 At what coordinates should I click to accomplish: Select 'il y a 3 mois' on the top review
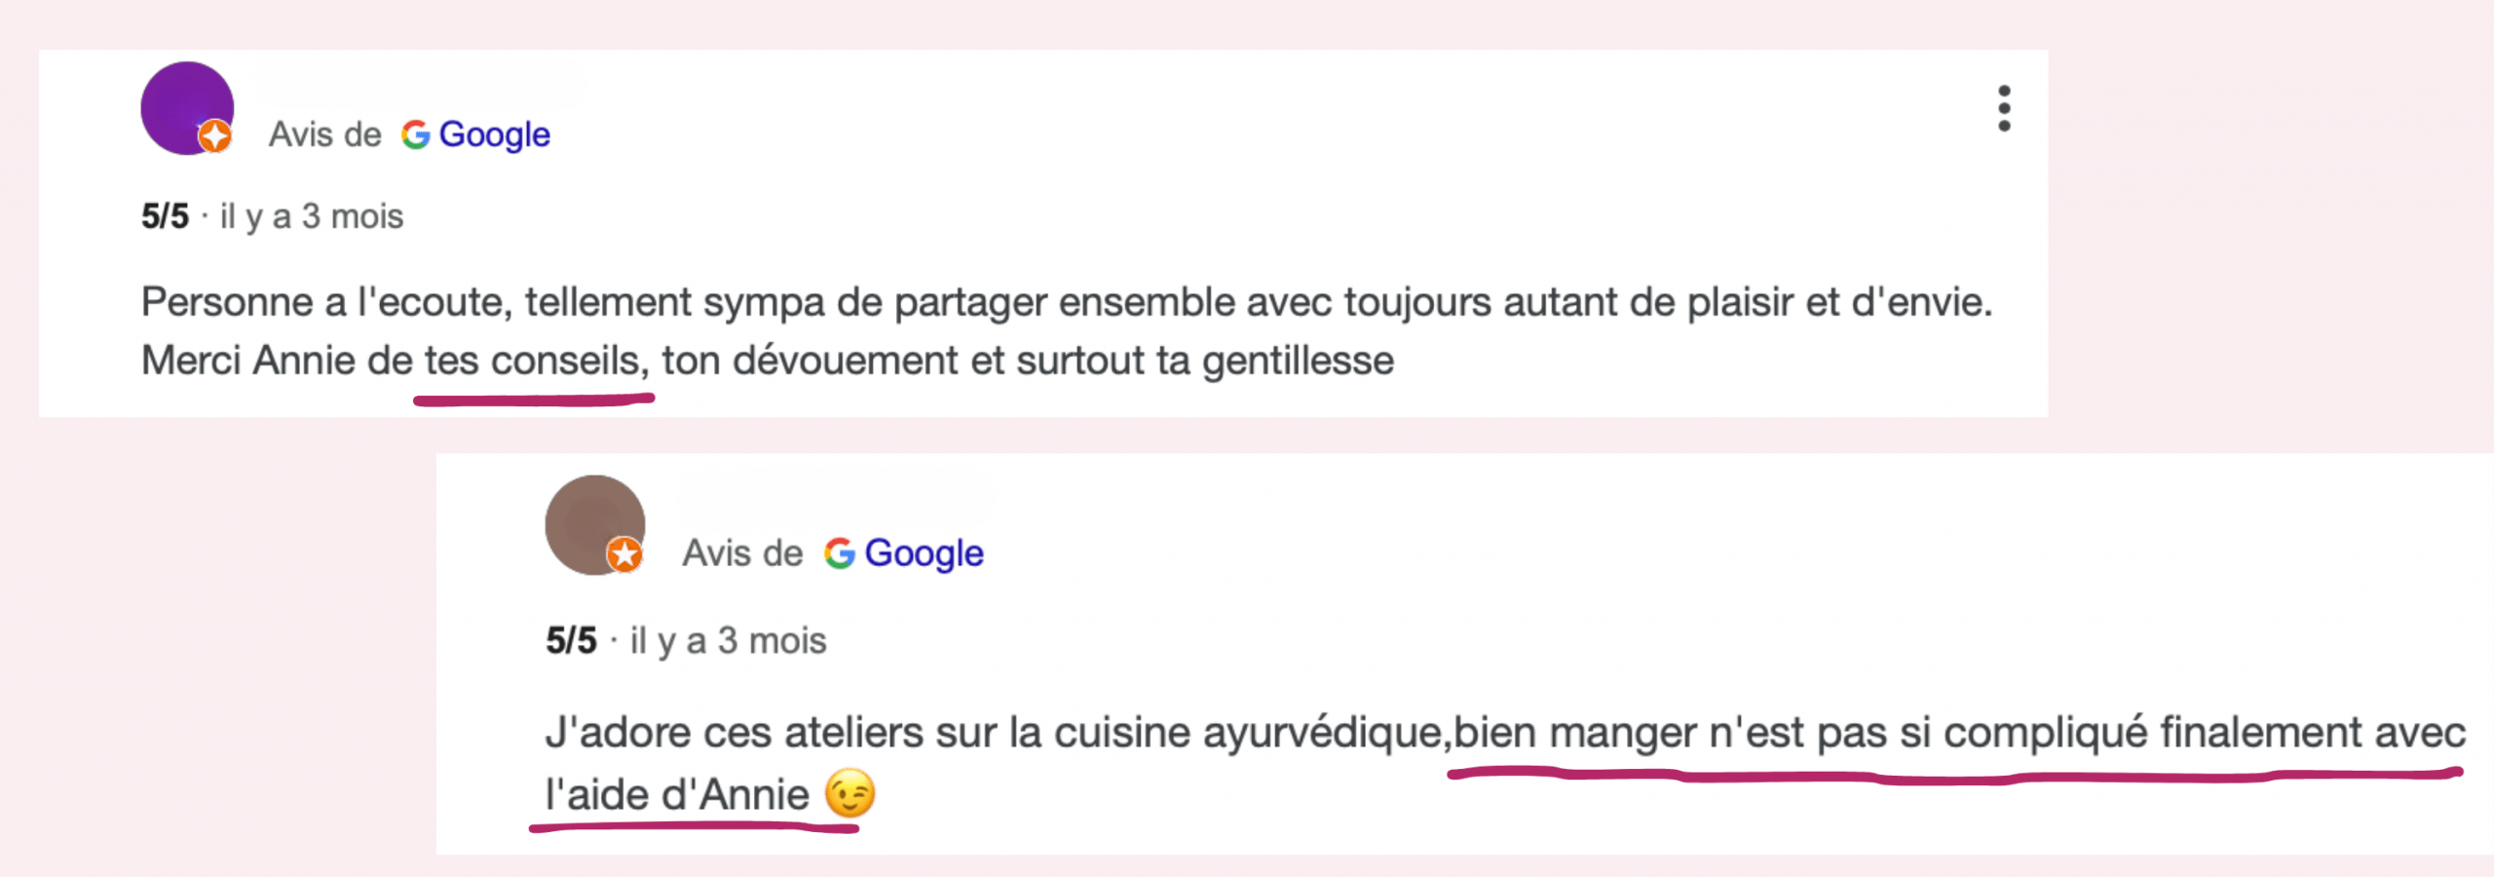tap(315, 216)
